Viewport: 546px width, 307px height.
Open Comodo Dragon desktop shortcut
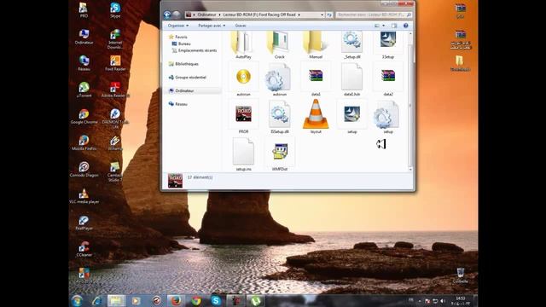(x=84, y=170)
